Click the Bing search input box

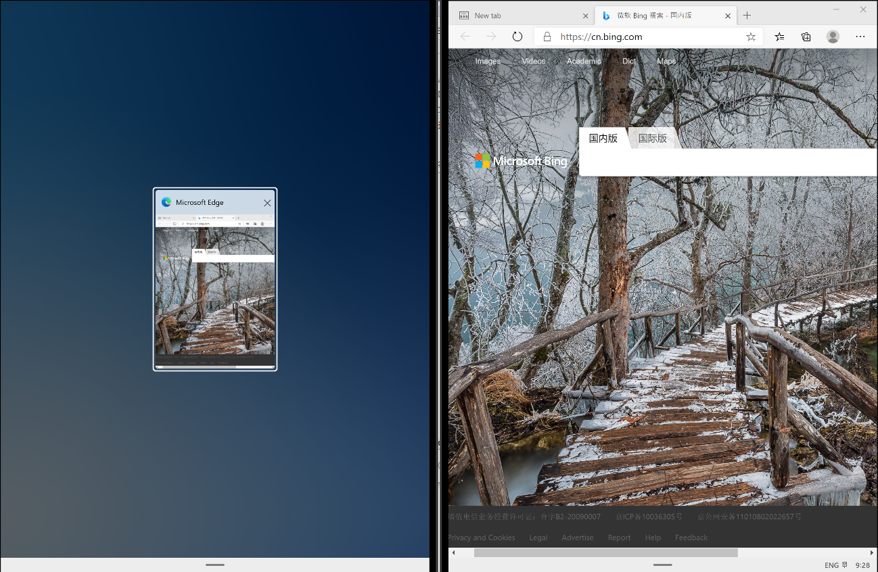tap(729, 162)
